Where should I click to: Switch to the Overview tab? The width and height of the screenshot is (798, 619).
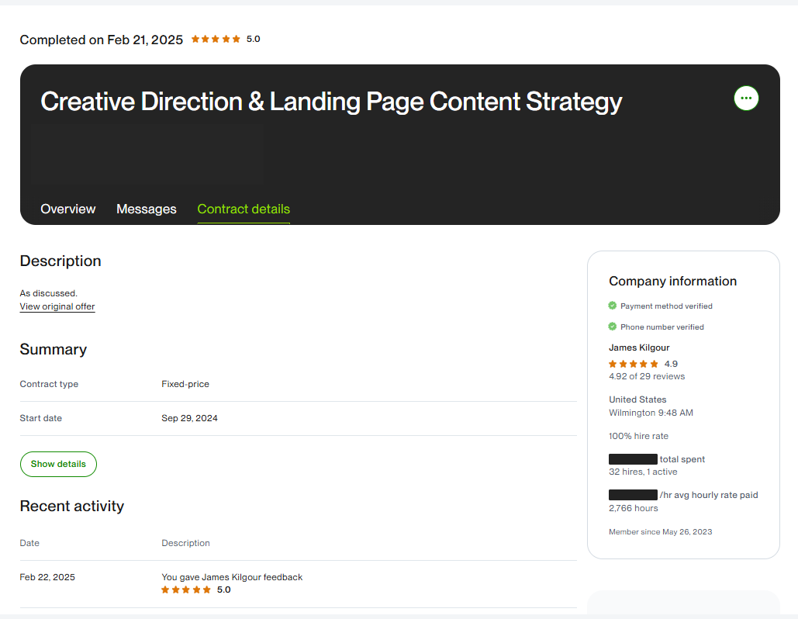pyautogui.click(x=67, y=209)
